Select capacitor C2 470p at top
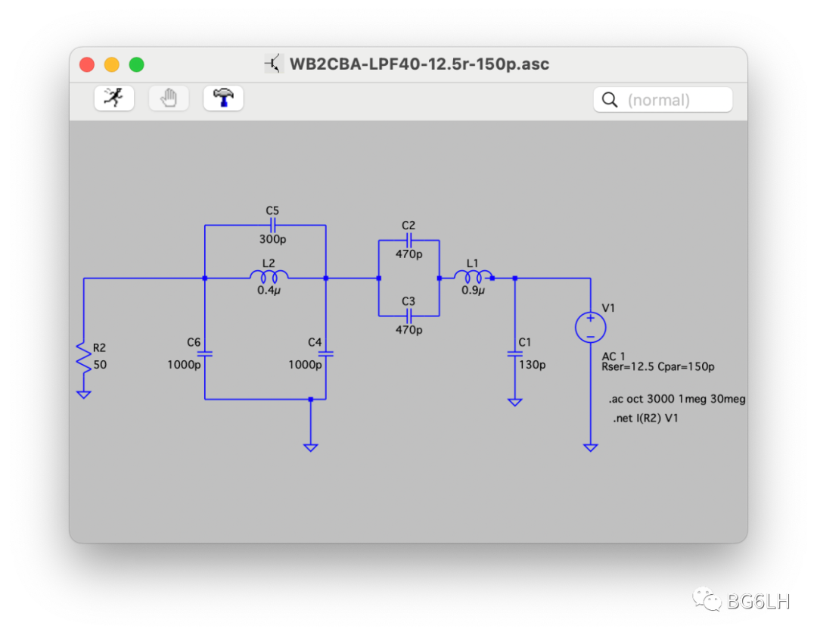817x635 pixels. [409, 241]
